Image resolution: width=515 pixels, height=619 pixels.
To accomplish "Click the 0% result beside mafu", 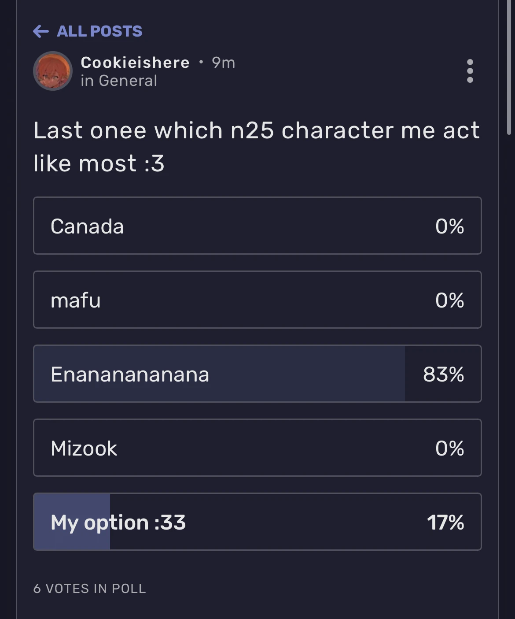I will point(449,300).
